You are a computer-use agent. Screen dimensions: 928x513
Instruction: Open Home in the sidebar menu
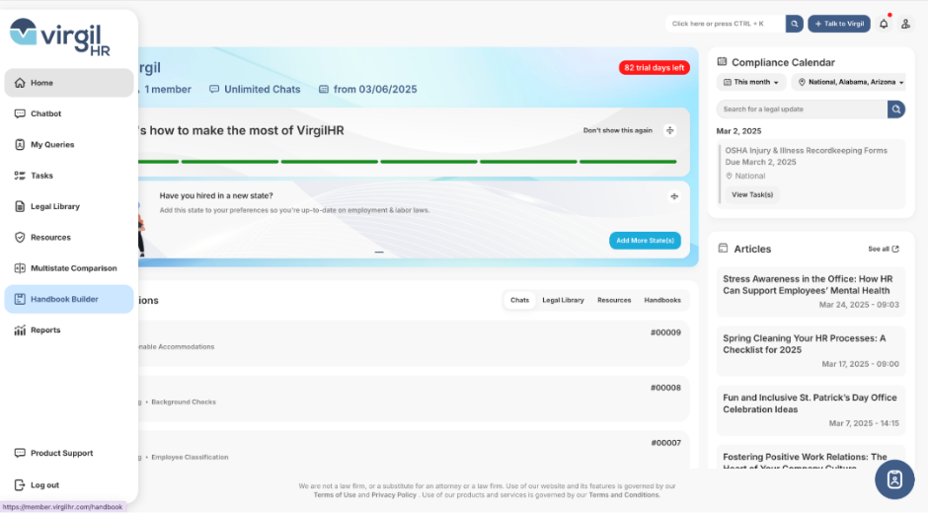(69, 83)
